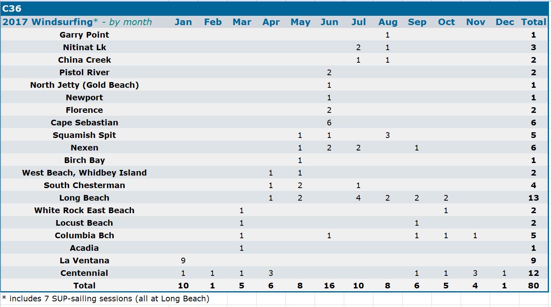
Task: Select Columbia Bch's November value 1
Action: [475, 235]
